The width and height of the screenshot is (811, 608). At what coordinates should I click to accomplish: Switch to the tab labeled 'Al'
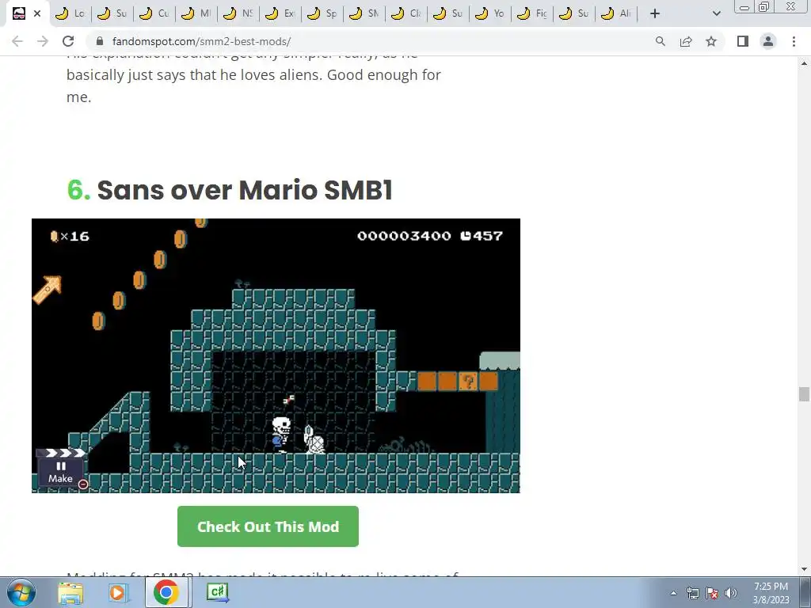616,13
